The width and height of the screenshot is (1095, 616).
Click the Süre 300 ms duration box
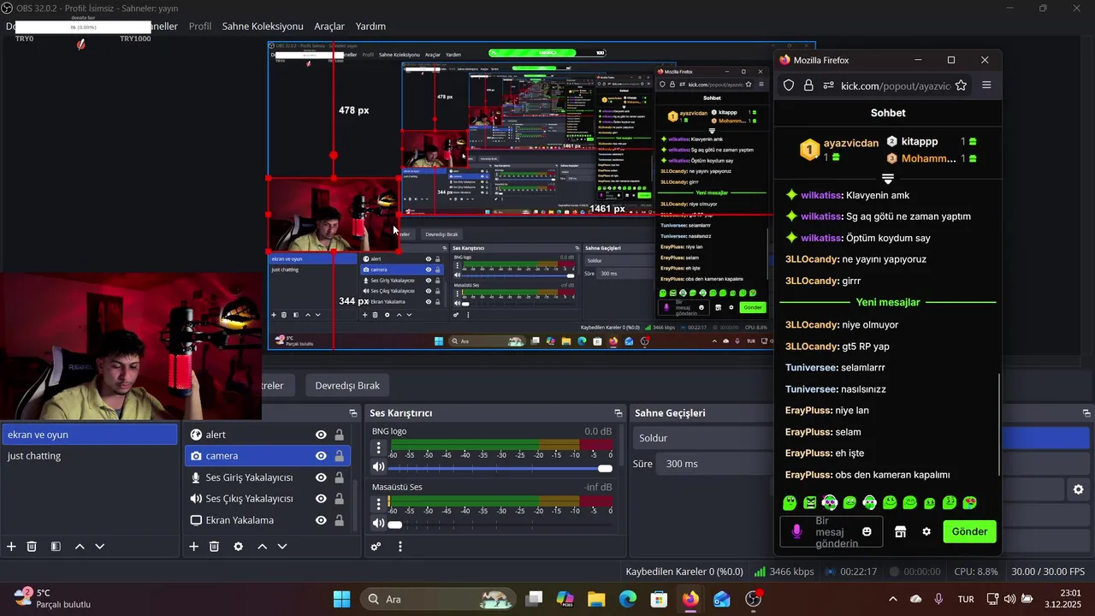point(714,464)
